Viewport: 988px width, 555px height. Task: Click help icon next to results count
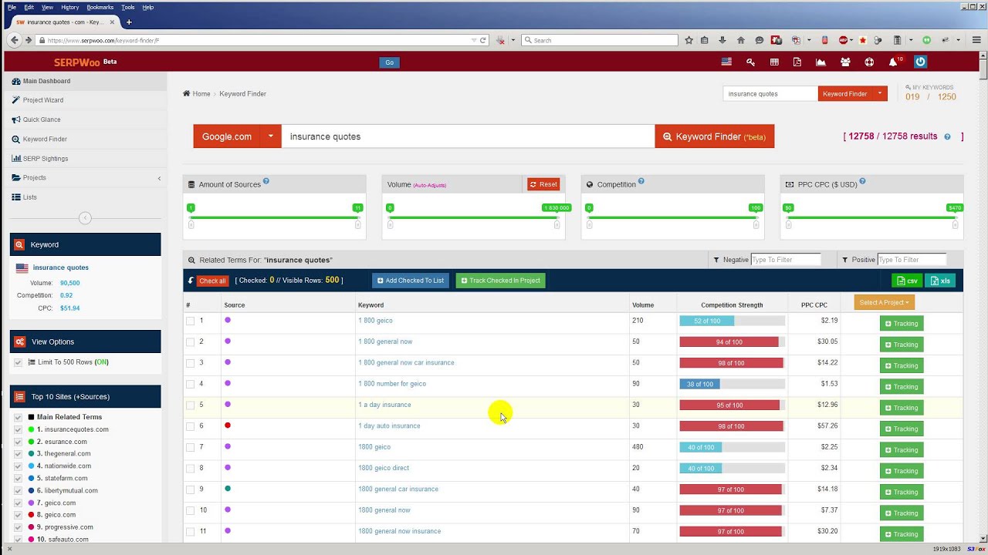[948, 136]
